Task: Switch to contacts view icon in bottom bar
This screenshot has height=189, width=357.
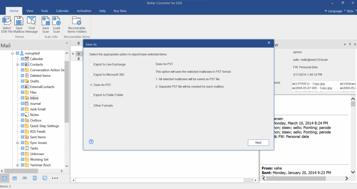Action: tap(25, 178)
